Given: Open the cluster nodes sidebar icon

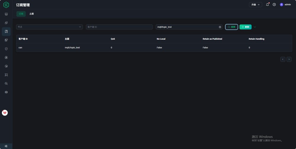Looking at the screenshot, I should 6,75.
